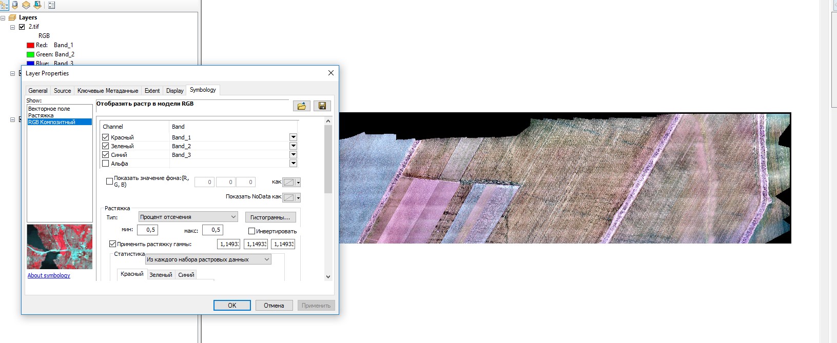Open band dropdown for Синий channel

[294, 155]
